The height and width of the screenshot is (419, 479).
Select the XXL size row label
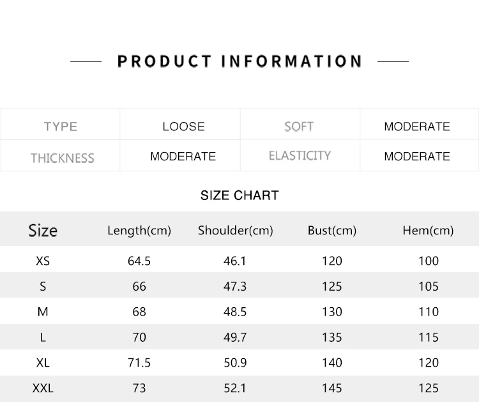pos(43,388)
